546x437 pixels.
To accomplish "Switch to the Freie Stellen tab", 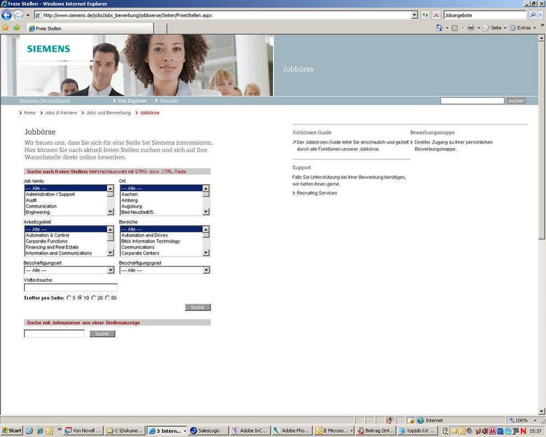I will tap(90, 28).
